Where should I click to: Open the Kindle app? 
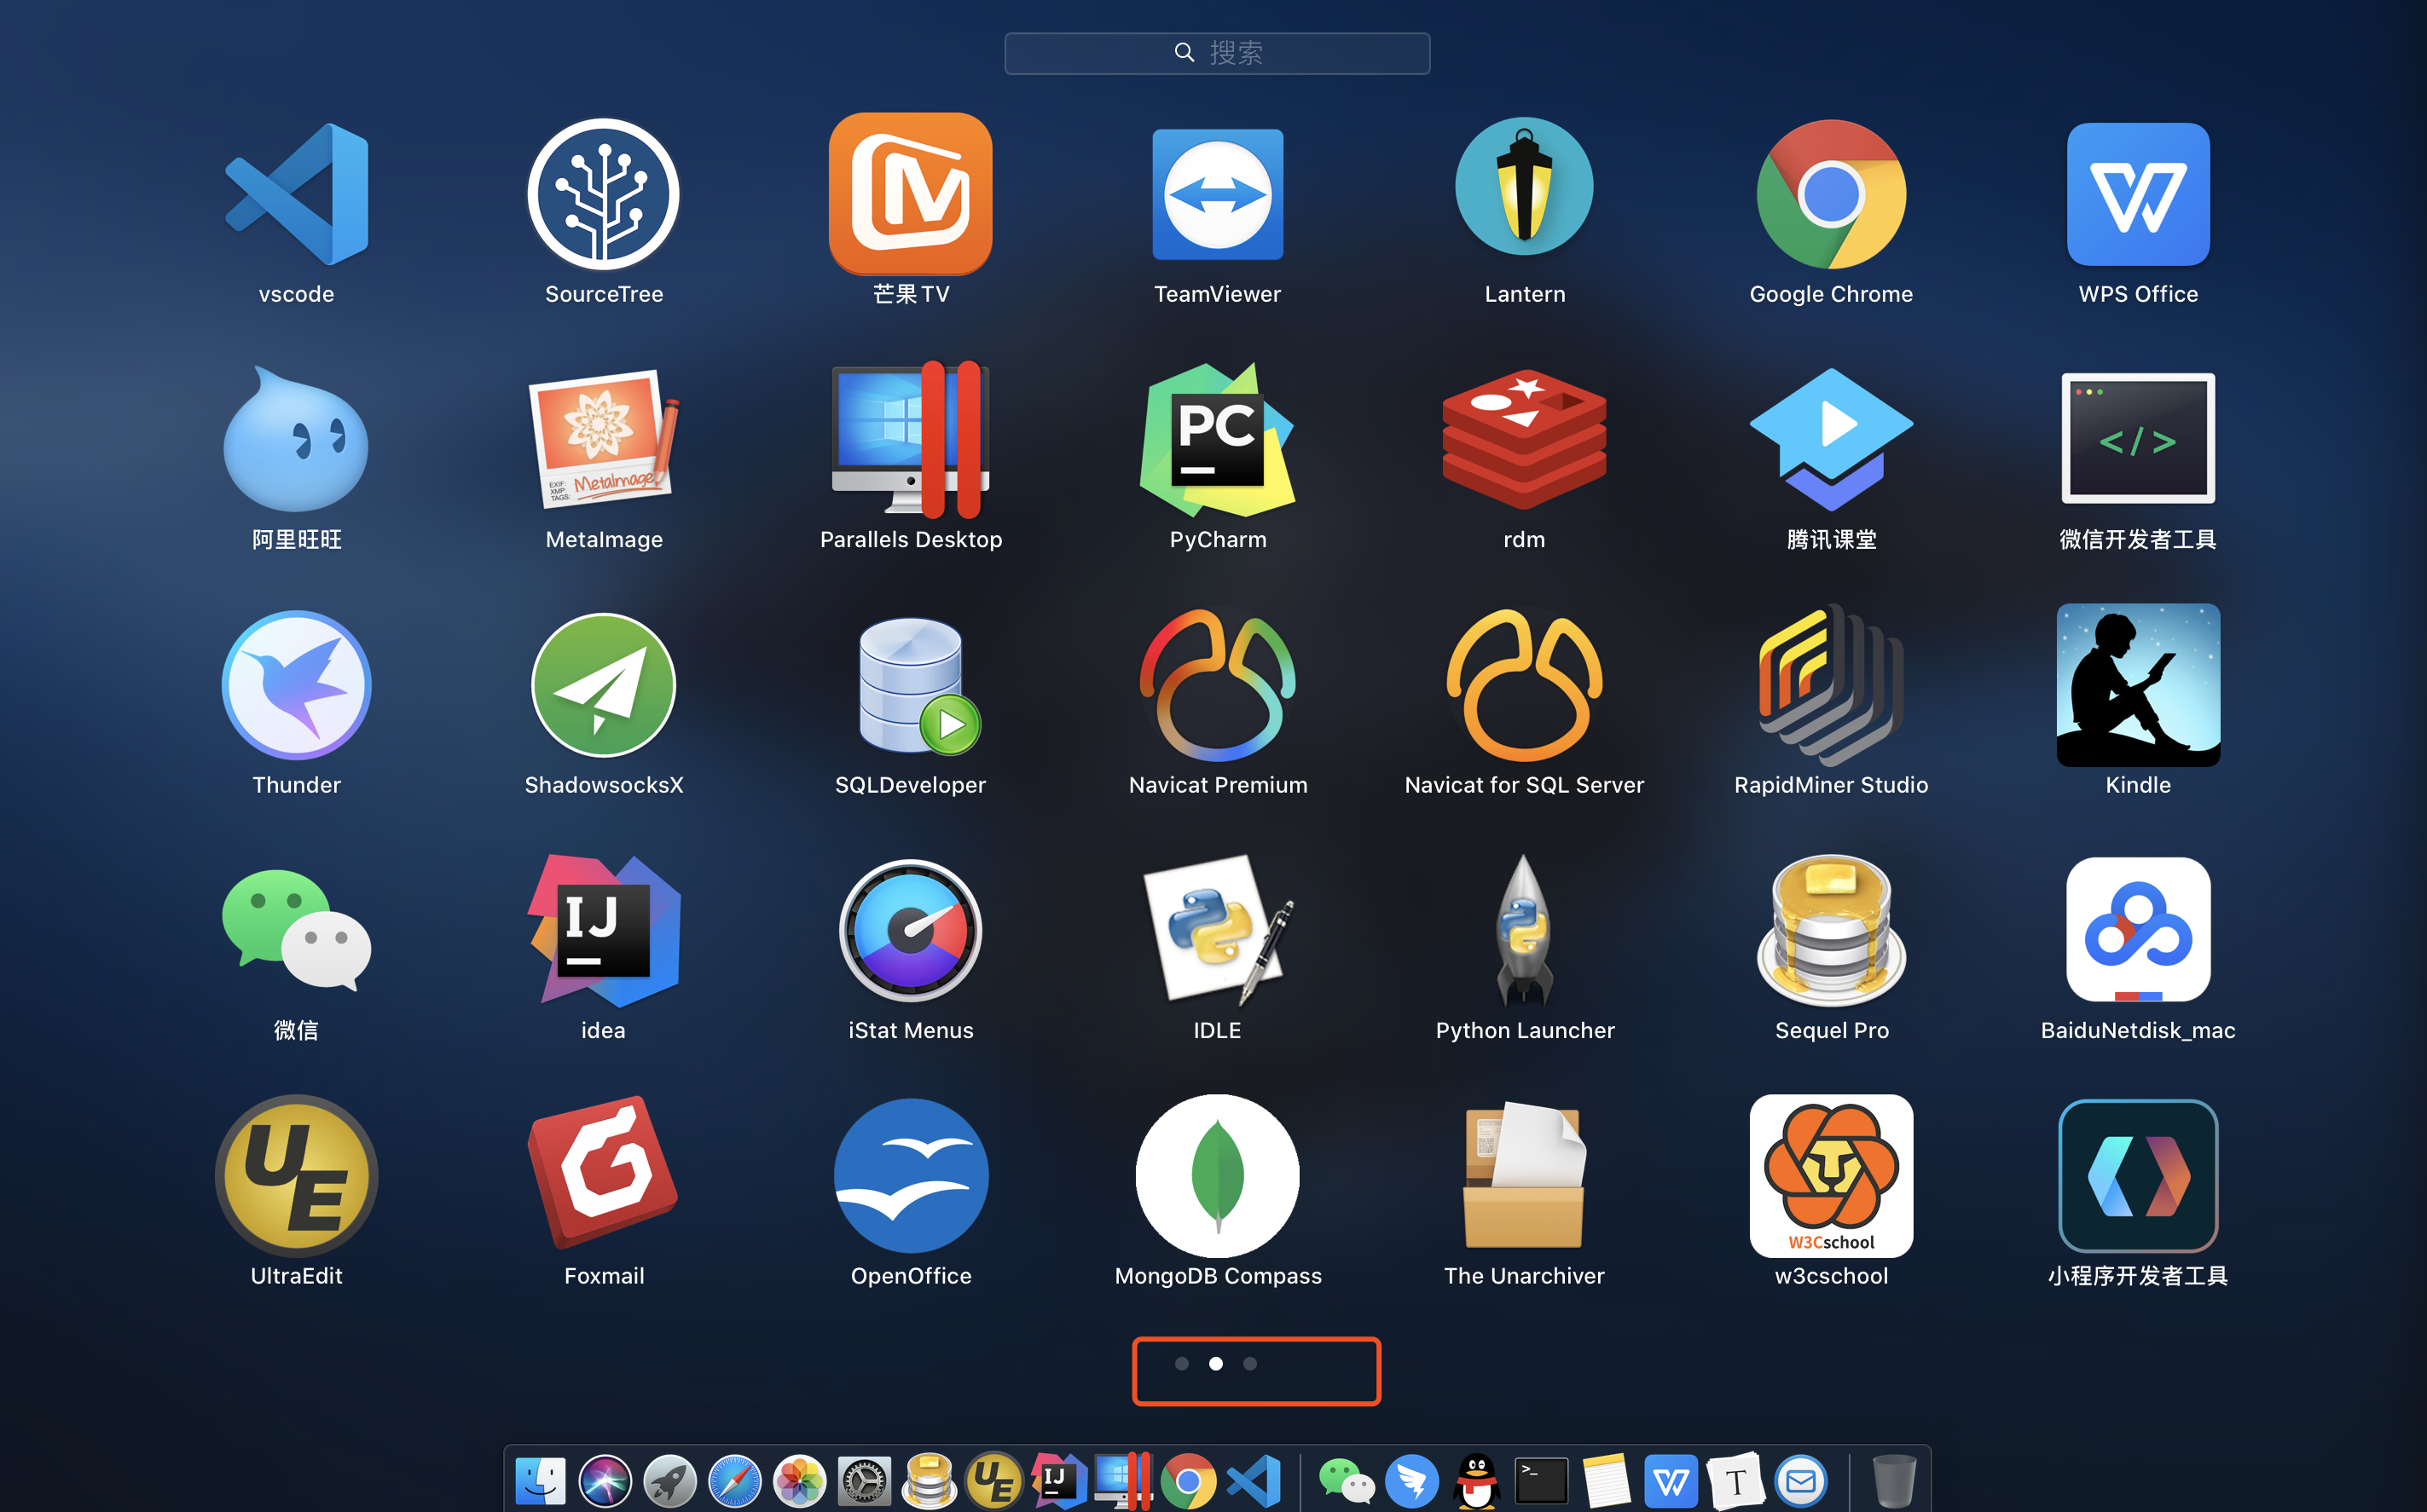click(x=2138, y=686)
